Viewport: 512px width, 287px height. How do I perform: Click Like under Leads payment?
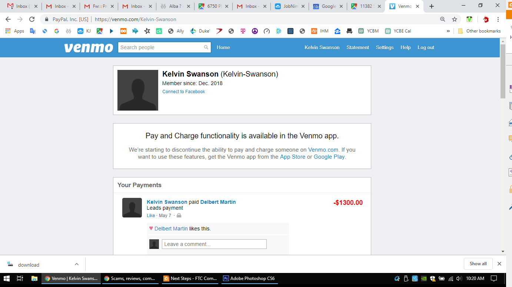click(x=151, y=215)
